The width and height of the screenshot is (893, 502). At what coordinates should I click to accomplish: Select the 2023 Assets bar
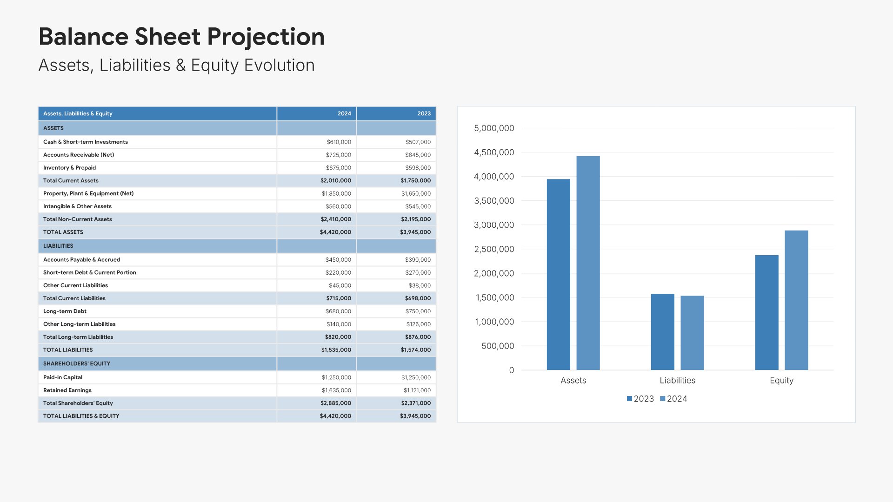558,274
